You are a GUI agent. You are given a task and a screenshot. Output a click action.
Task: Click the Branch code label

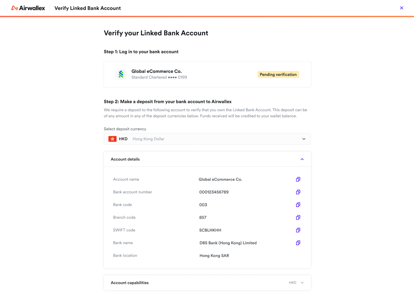124,217
